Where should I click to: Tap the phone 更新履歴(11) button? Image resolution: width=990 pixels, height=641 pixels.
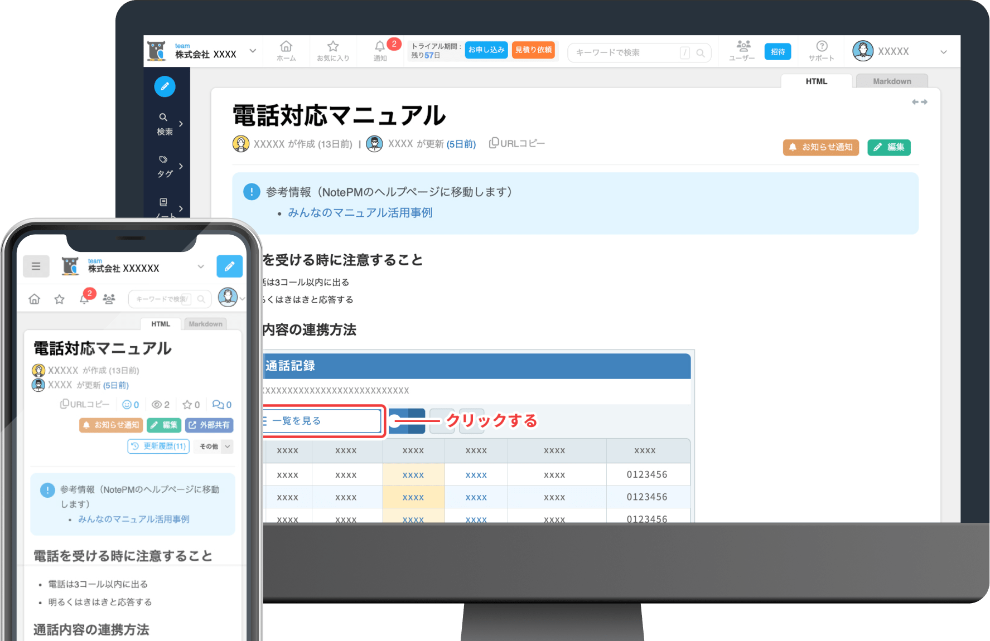pos(158,446)
